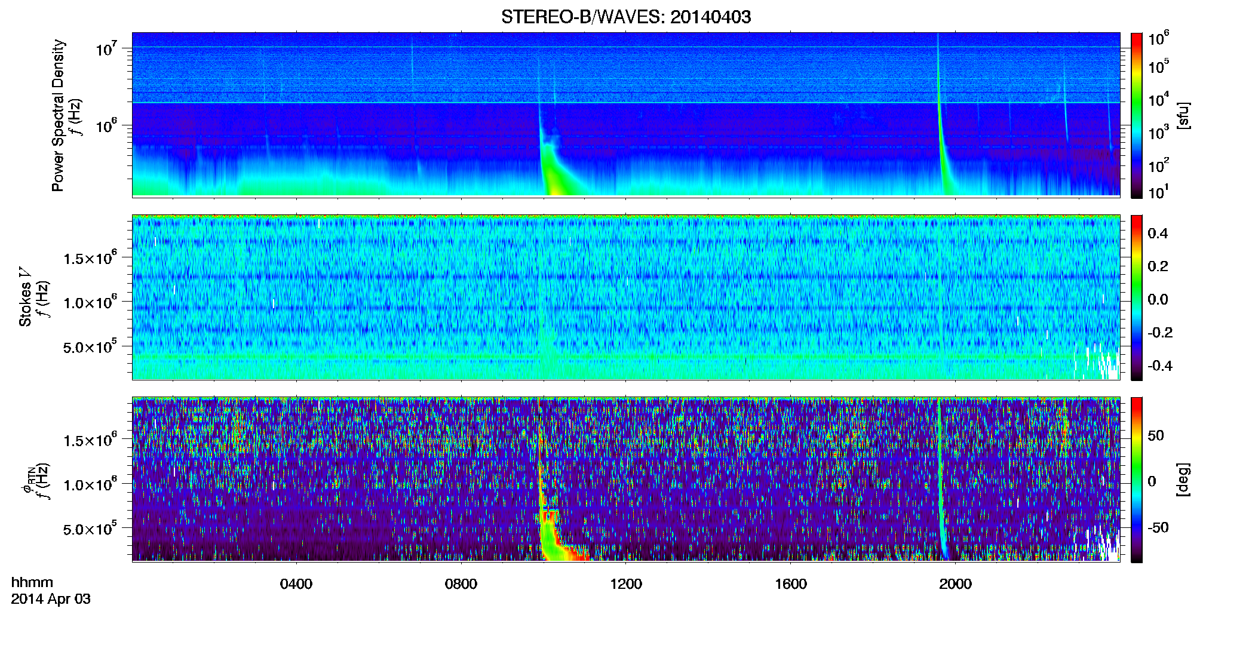Click the 1200 time axis label
The width and height of the screenshot is (1252, 645).
click(x=626, y=583)
